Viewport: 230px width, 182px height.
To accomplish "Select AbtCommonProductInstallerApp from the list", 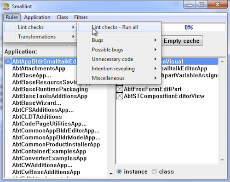I will click(56, 144).
